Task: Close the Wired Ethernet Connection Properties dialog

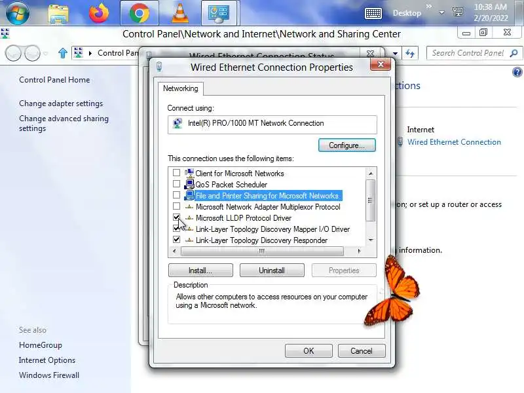Action: tap(381, 64)
